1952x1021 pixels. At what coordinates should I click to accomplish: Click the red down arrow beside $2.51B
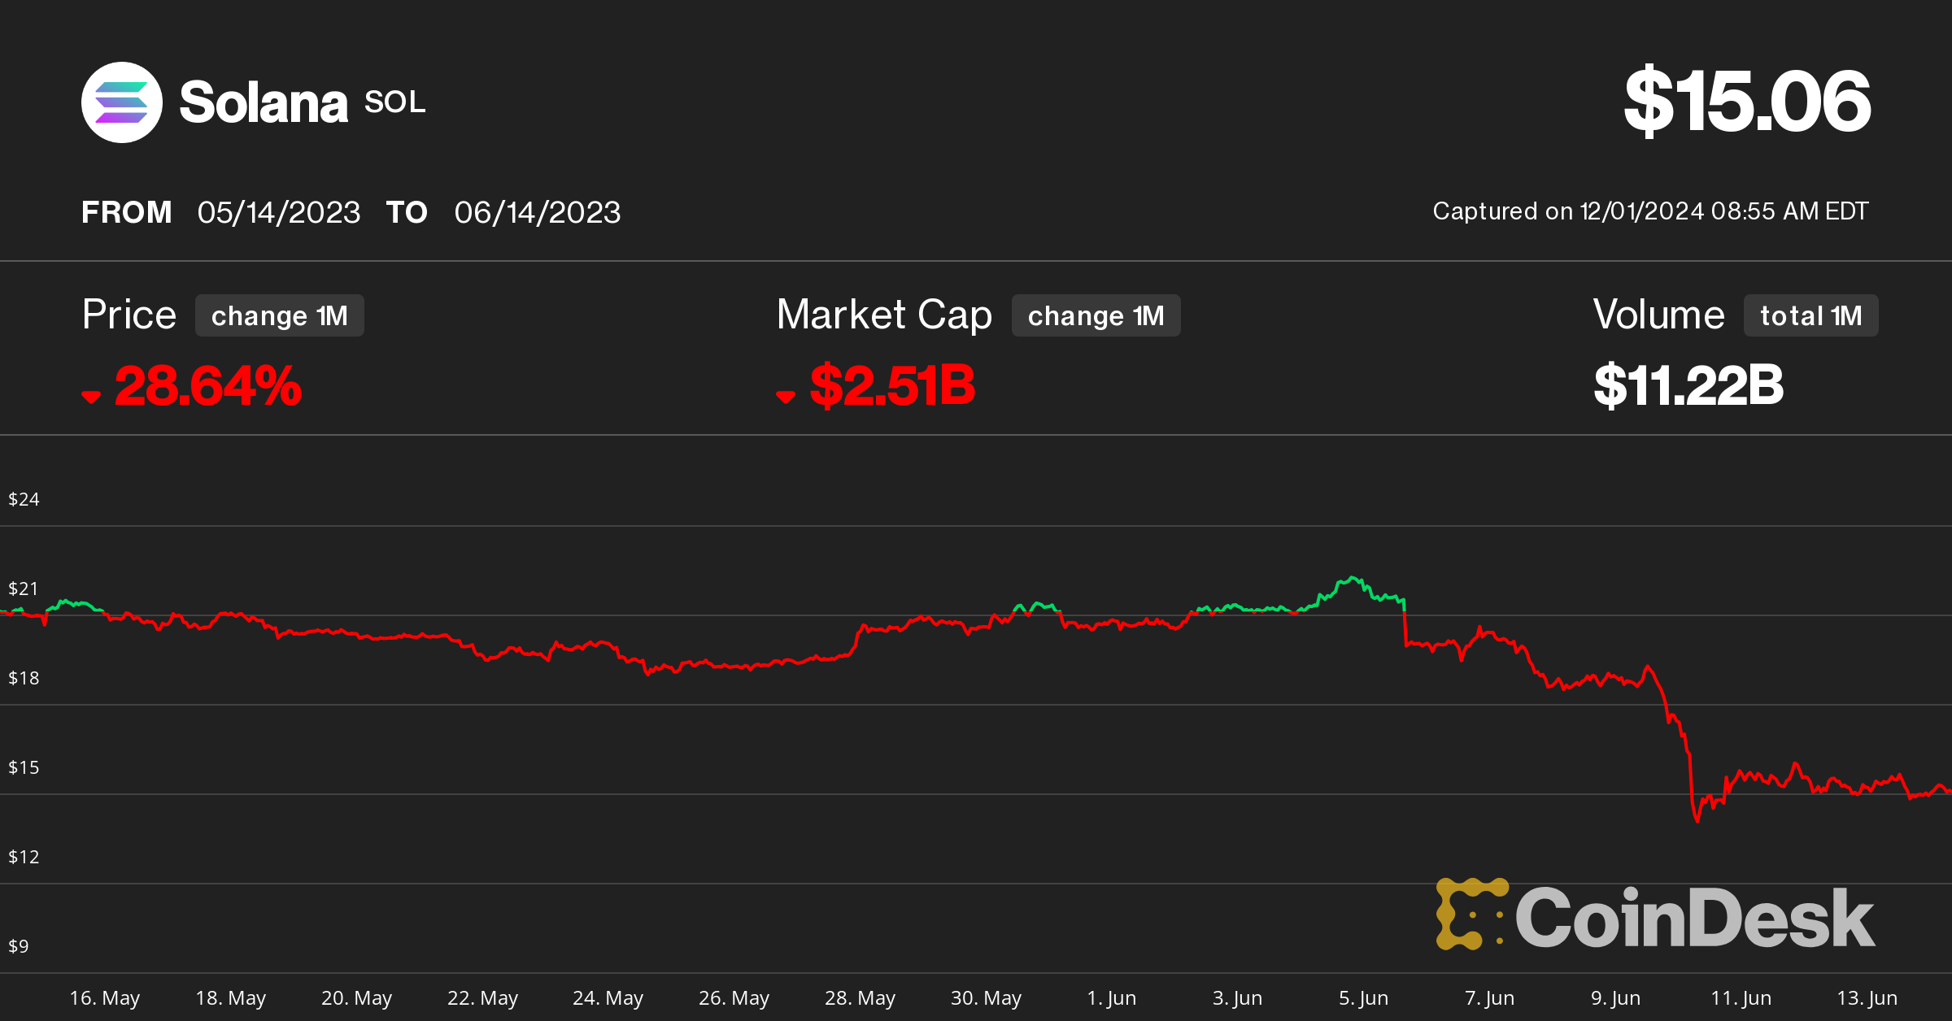786,397
